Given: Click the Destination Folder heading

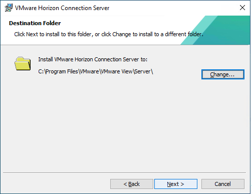Looking at the screenshot, I should 35,23.
